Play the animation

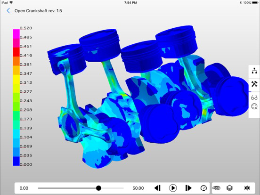[173, 188]
